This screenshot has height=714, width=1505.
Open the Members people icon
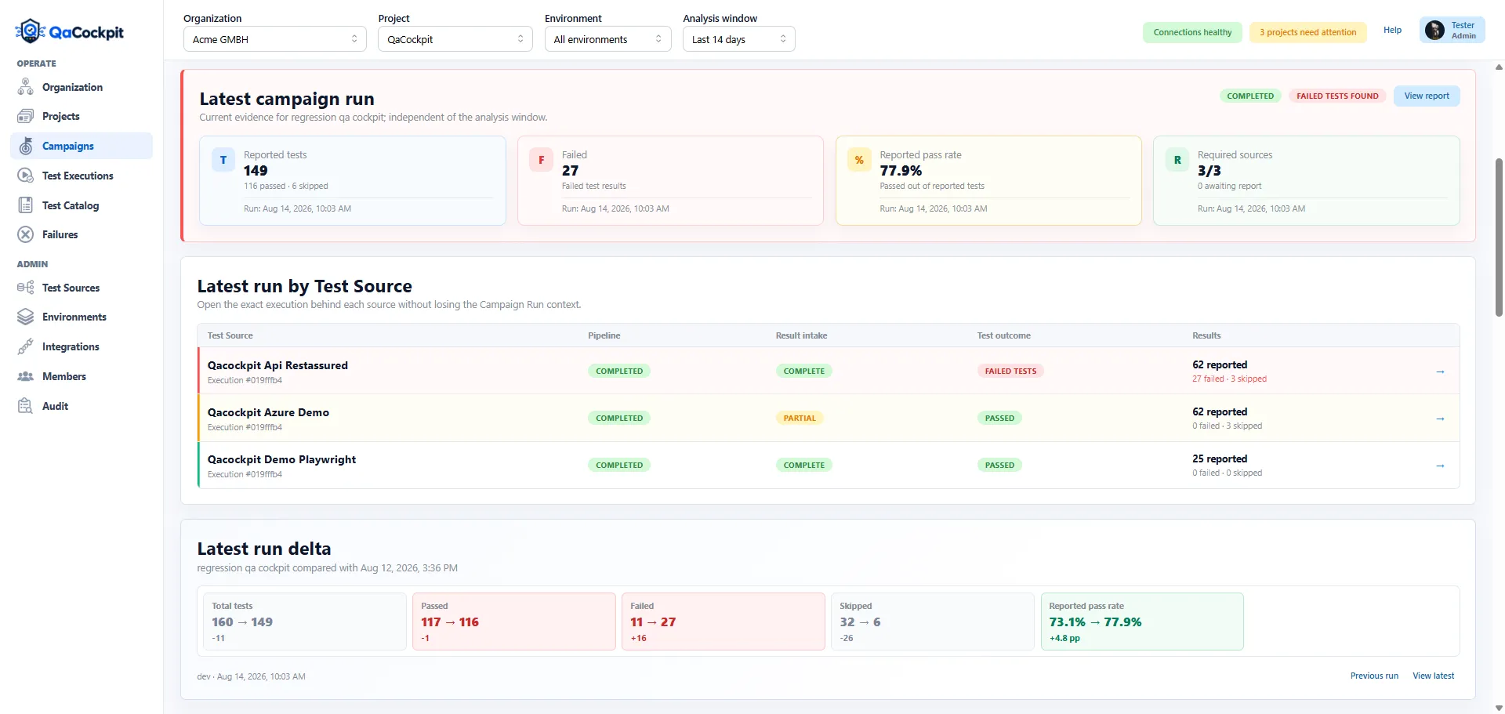pos(26,376)
